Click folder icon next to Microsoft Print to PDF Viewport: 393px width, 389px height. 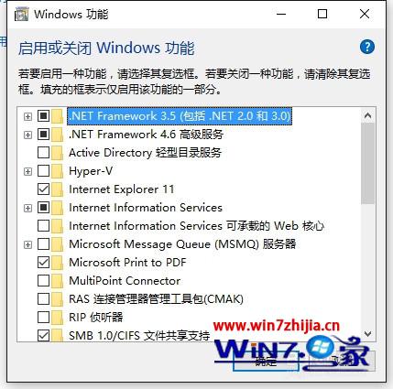(x=58, y=263)
